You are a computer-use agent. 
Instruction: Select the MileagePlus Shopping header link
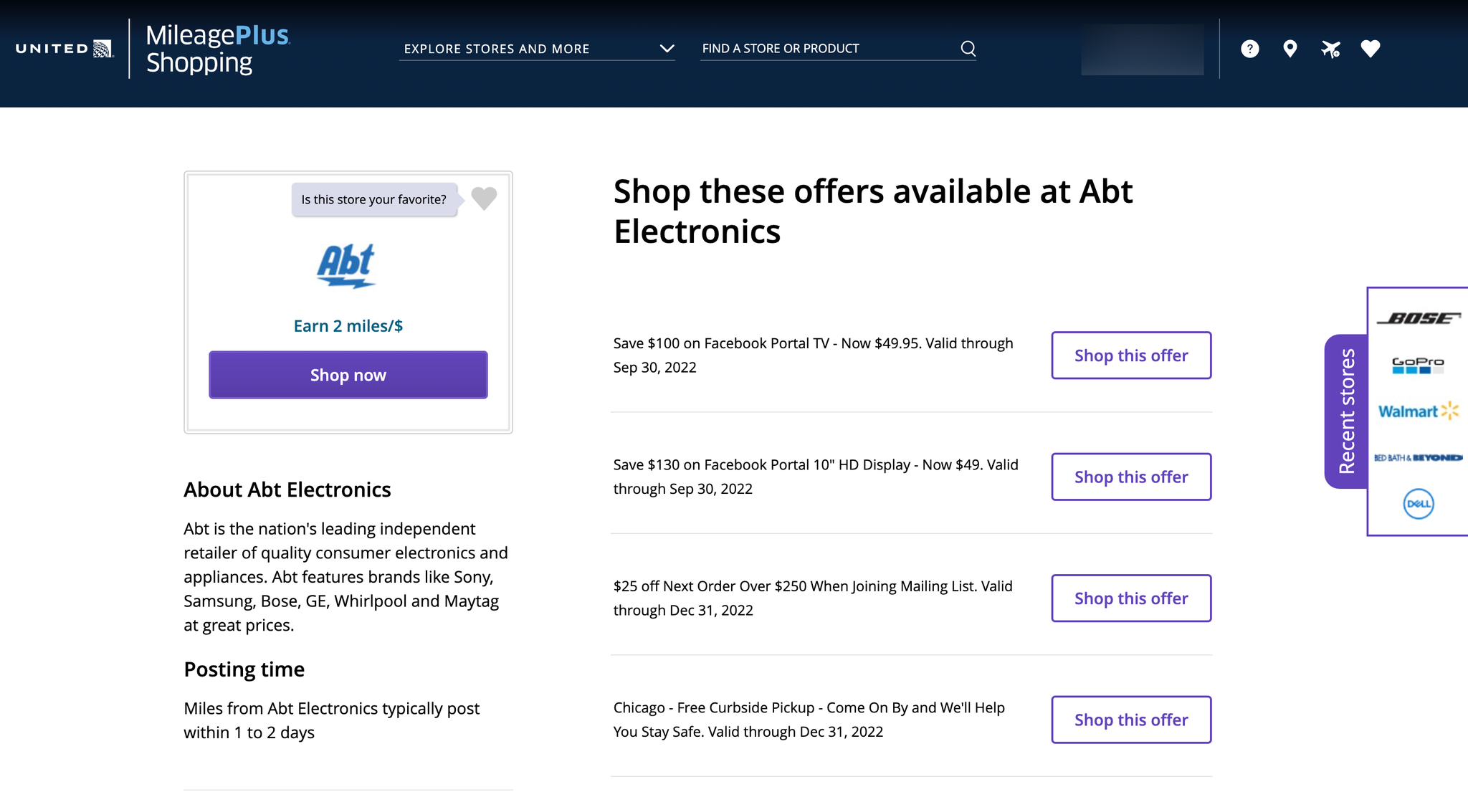pos(216,48)
